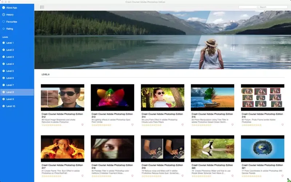The image size is (291, 182).
Task: Open thumbnail of lesson 317 flame effect
Action: click(63, 149)
